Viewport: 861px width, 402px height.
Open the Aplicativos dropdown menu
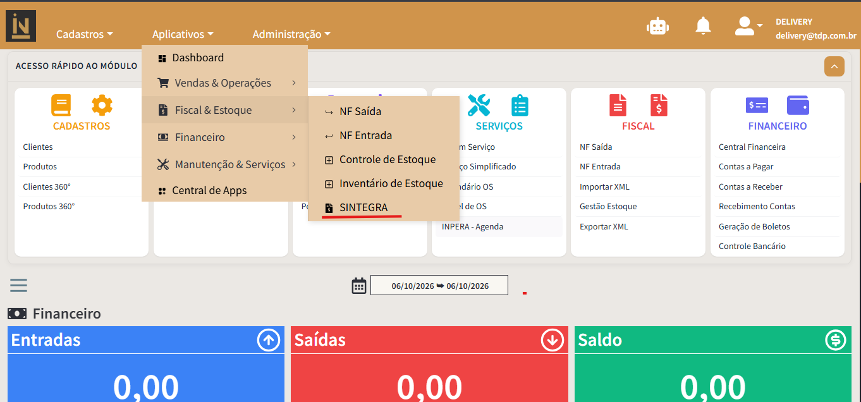[183, 34]
